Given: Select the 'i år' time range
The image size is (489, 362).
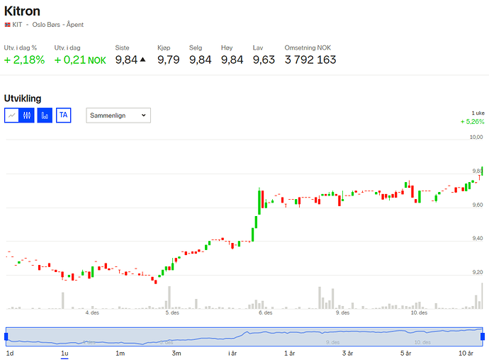Looking at the screenshot, I should tap(232, 353).
